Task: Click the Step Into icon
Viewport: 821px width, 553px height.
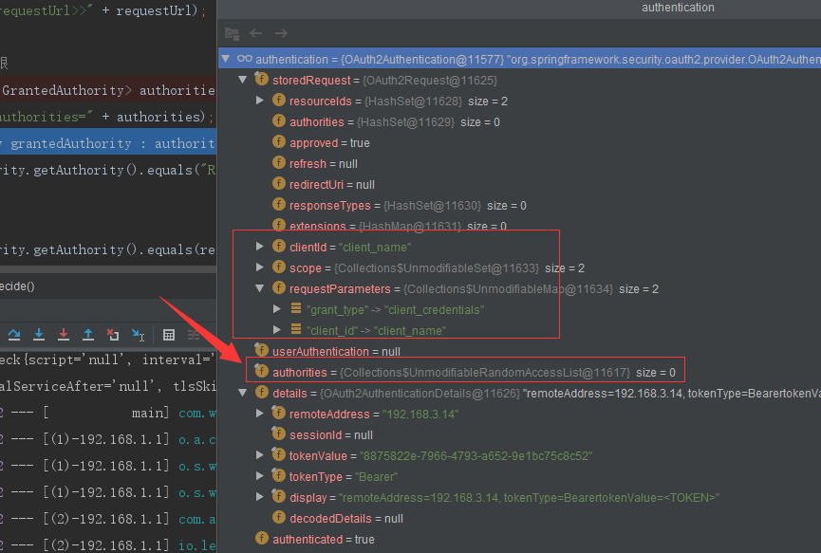Action: tap(39, 335)
